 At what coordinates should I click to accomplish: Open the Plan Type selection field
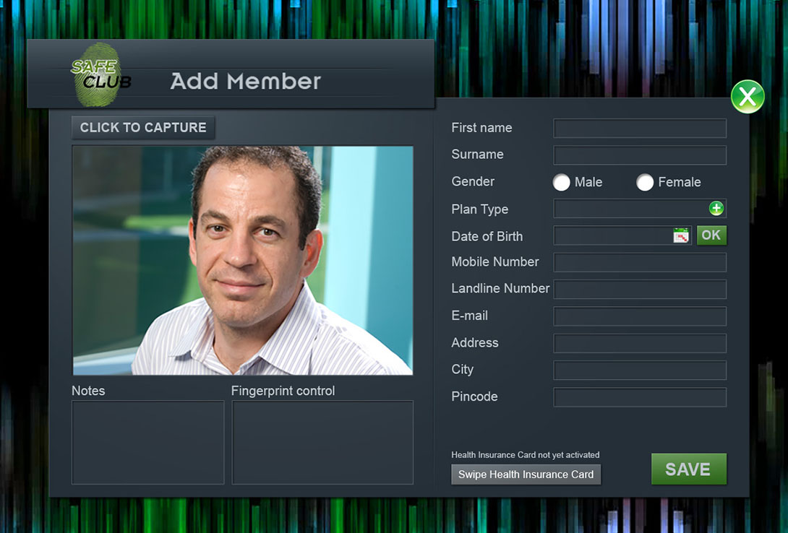point(640,209)
